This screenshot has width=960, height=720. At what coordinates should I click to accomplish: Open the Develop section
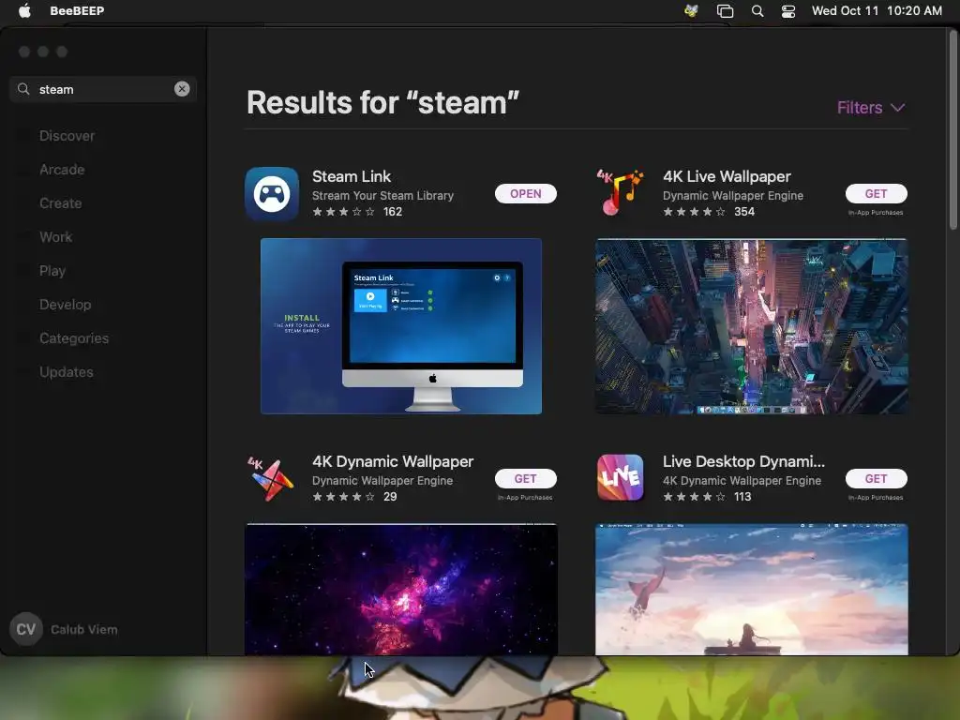point(65,305)
